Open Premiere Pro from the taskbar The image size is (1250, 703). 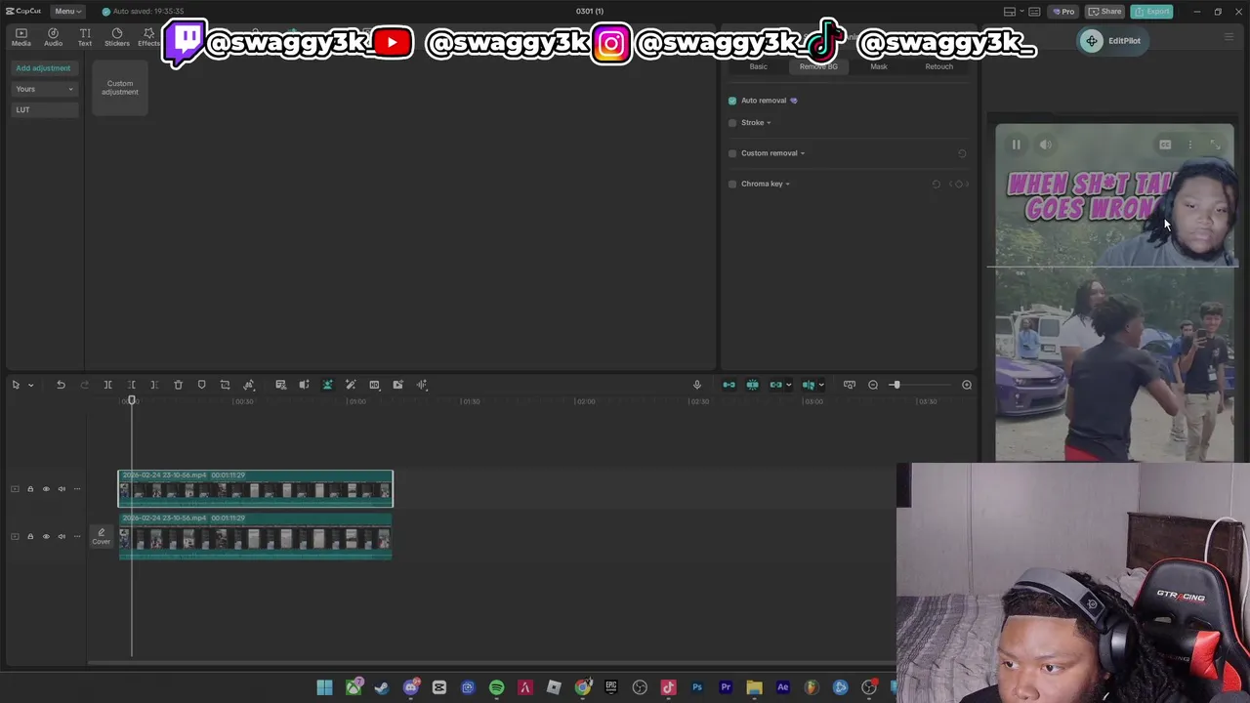(x=726, y=687)
